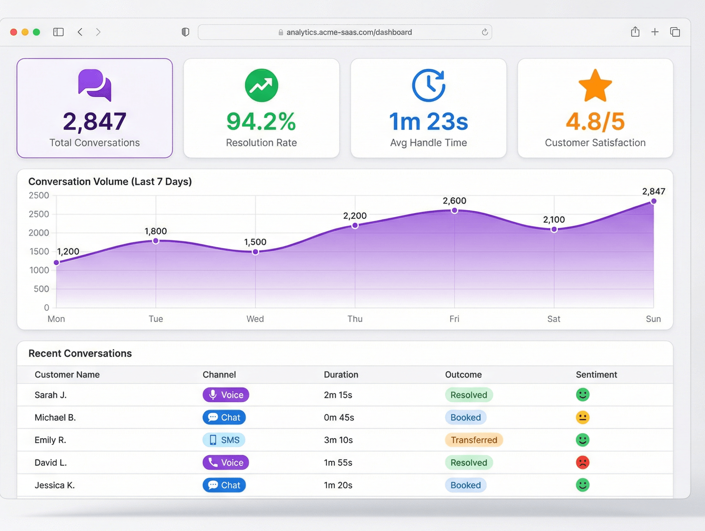Click David L.'s Resolved outcome tag
The image size is (705, 531).
(x=469, y=463)
